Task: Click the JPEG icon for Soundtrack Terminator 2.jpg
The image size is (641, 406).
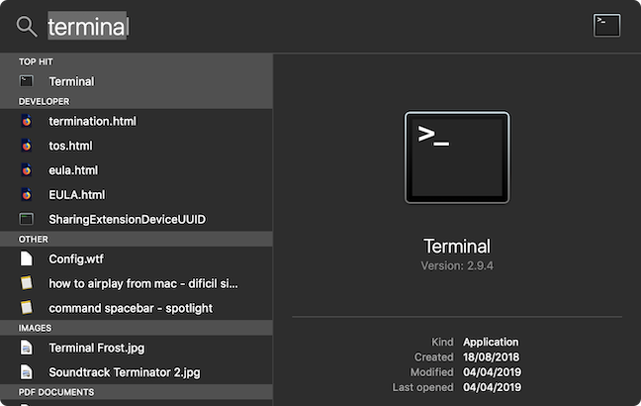Action: click(27, 372)
